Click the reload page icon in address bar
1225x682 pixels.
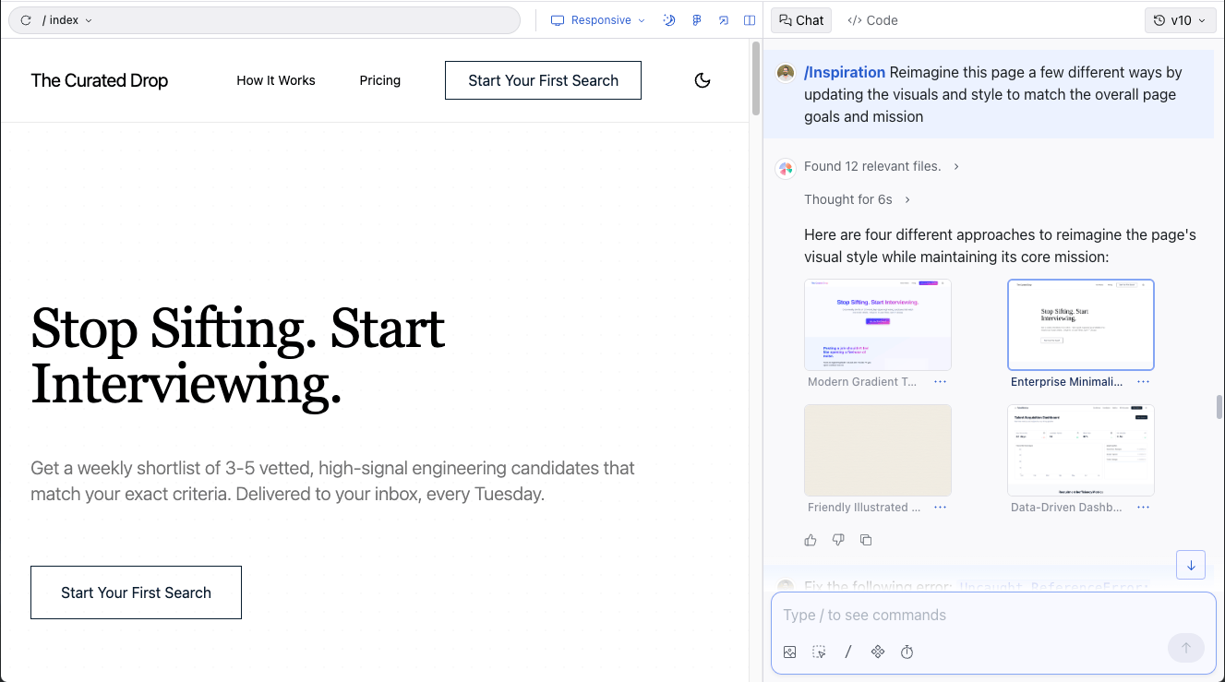pos(26,20)
